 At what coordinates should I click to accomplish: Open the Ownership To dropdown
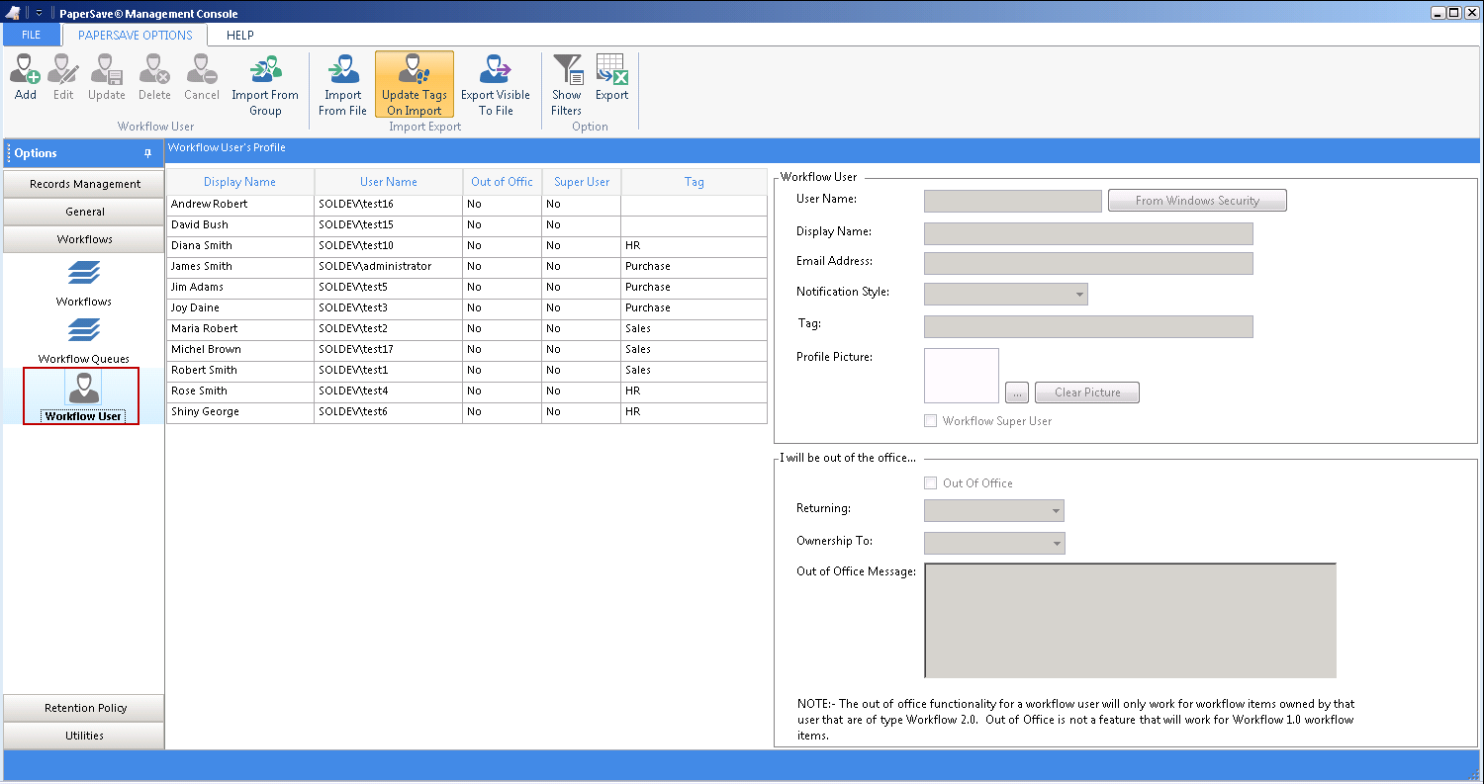pos(1057,544)
